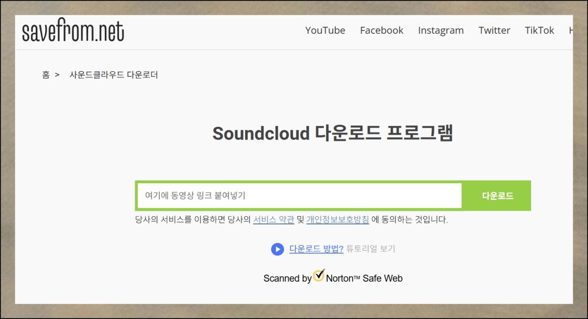The width and height of the screenshot is (588, 319).
Task: Focus the 여기에 동영상 링크 붙여넣기 field
Action: point(299,196)
